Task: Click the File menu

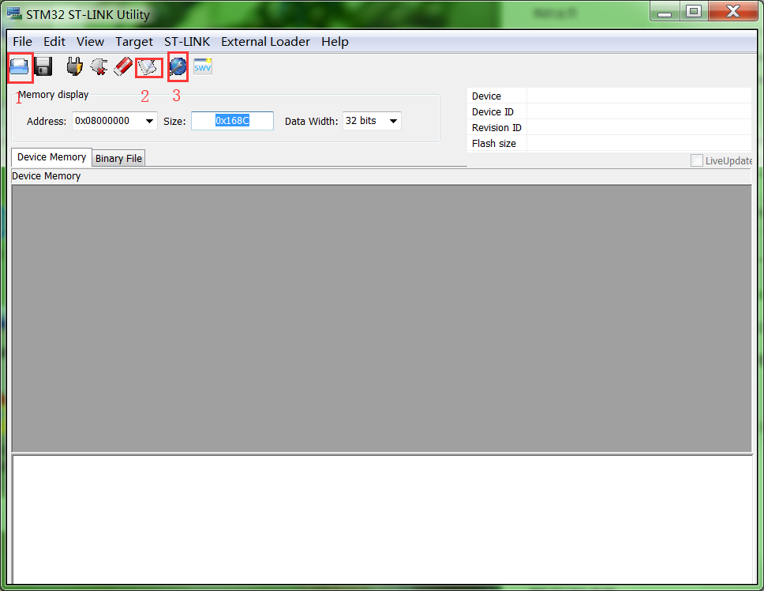Action: click(21, 41)
